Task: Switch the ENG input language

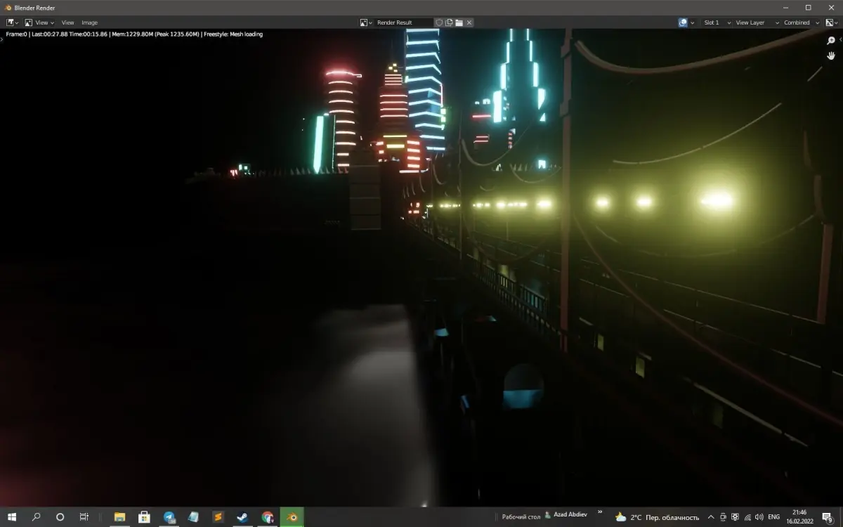Action: 774,517
